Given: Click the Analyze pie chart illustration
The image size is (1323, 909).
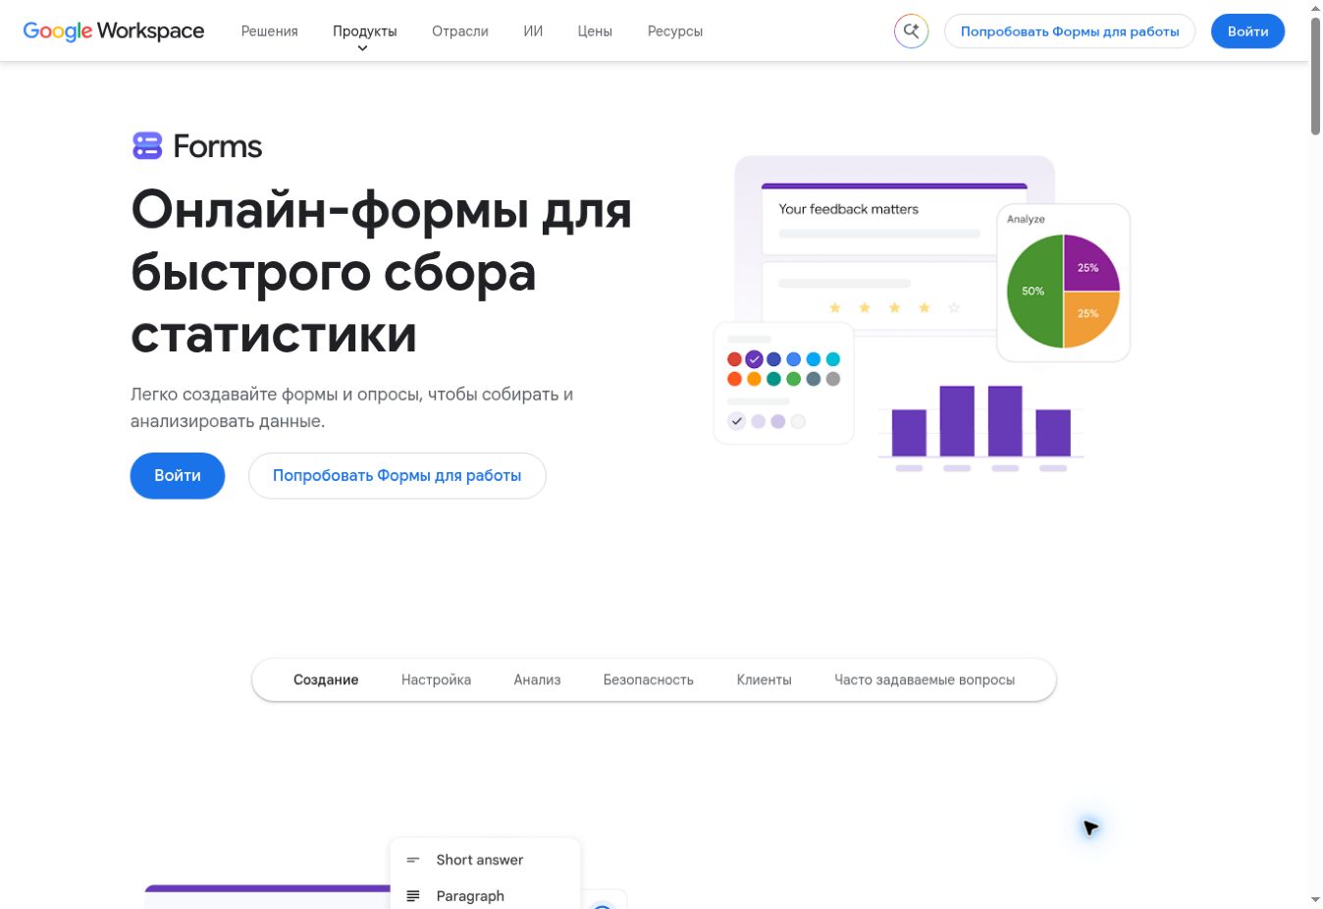Looking at the screenshot, I should coord(1064,283).
